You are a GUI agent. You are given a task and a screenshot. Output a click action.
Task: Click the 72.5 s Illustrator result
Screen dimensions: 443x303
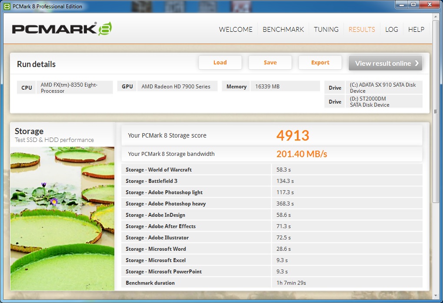click(x=283, y=238)
